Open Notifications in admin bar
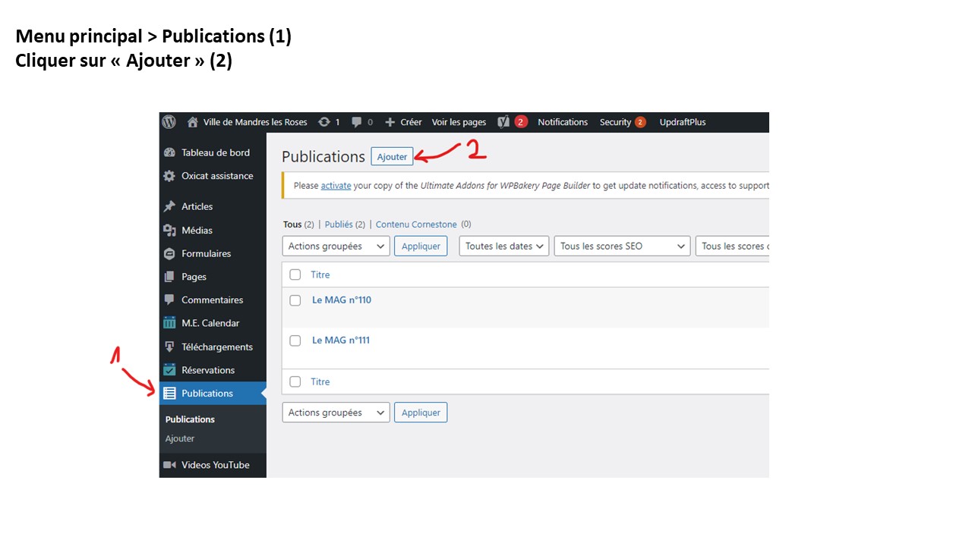Screen dimensions: 972x546 coord(563,122)
